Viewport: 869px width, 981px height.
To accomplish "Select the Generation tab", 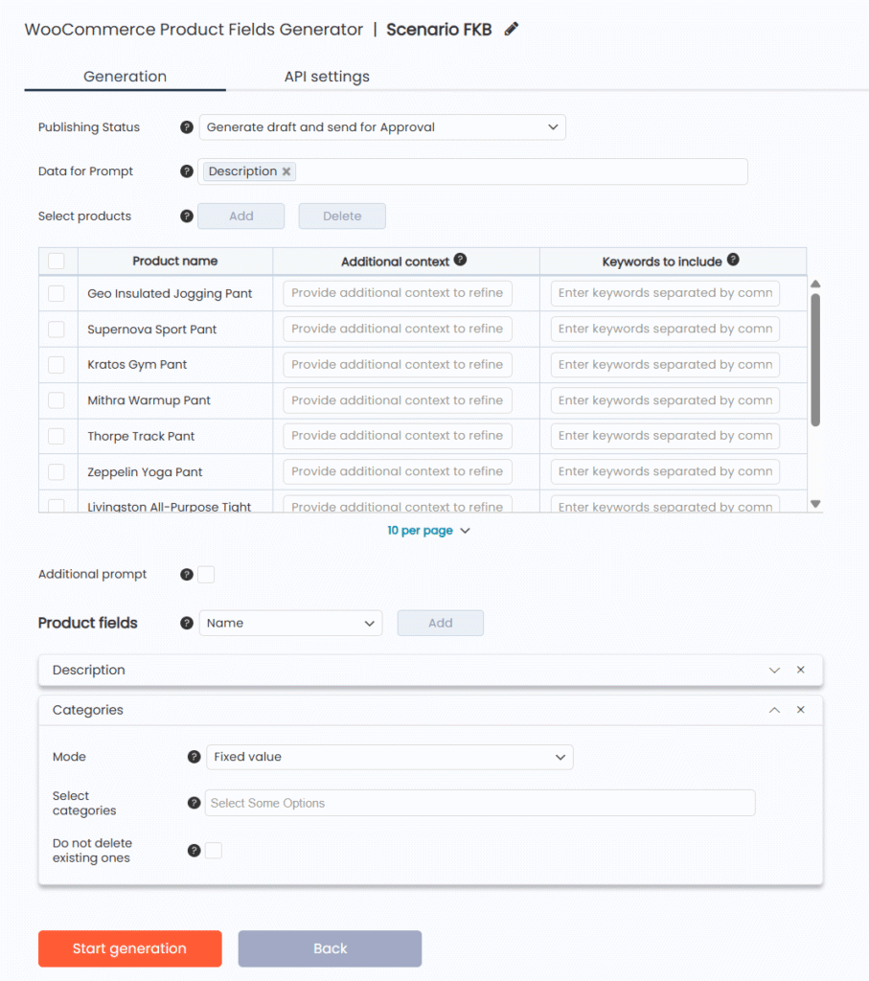I will (125, 76).
